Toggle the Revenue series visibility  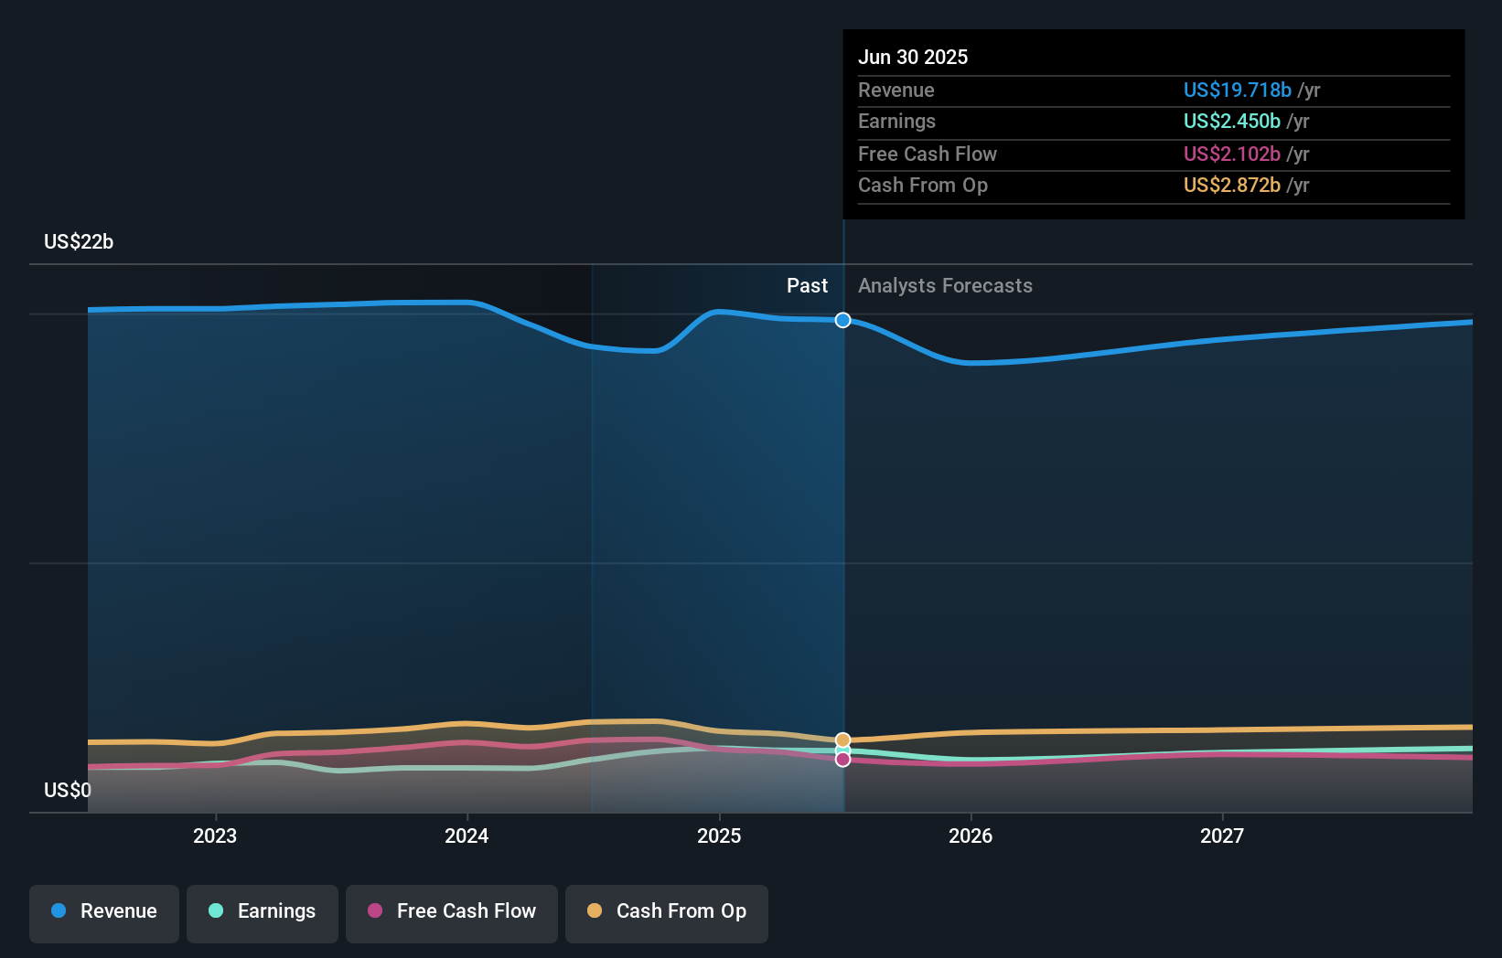tap(103, 911)
